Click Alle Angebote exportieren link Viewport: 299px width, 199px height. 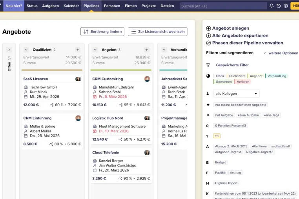pos(240,36)
